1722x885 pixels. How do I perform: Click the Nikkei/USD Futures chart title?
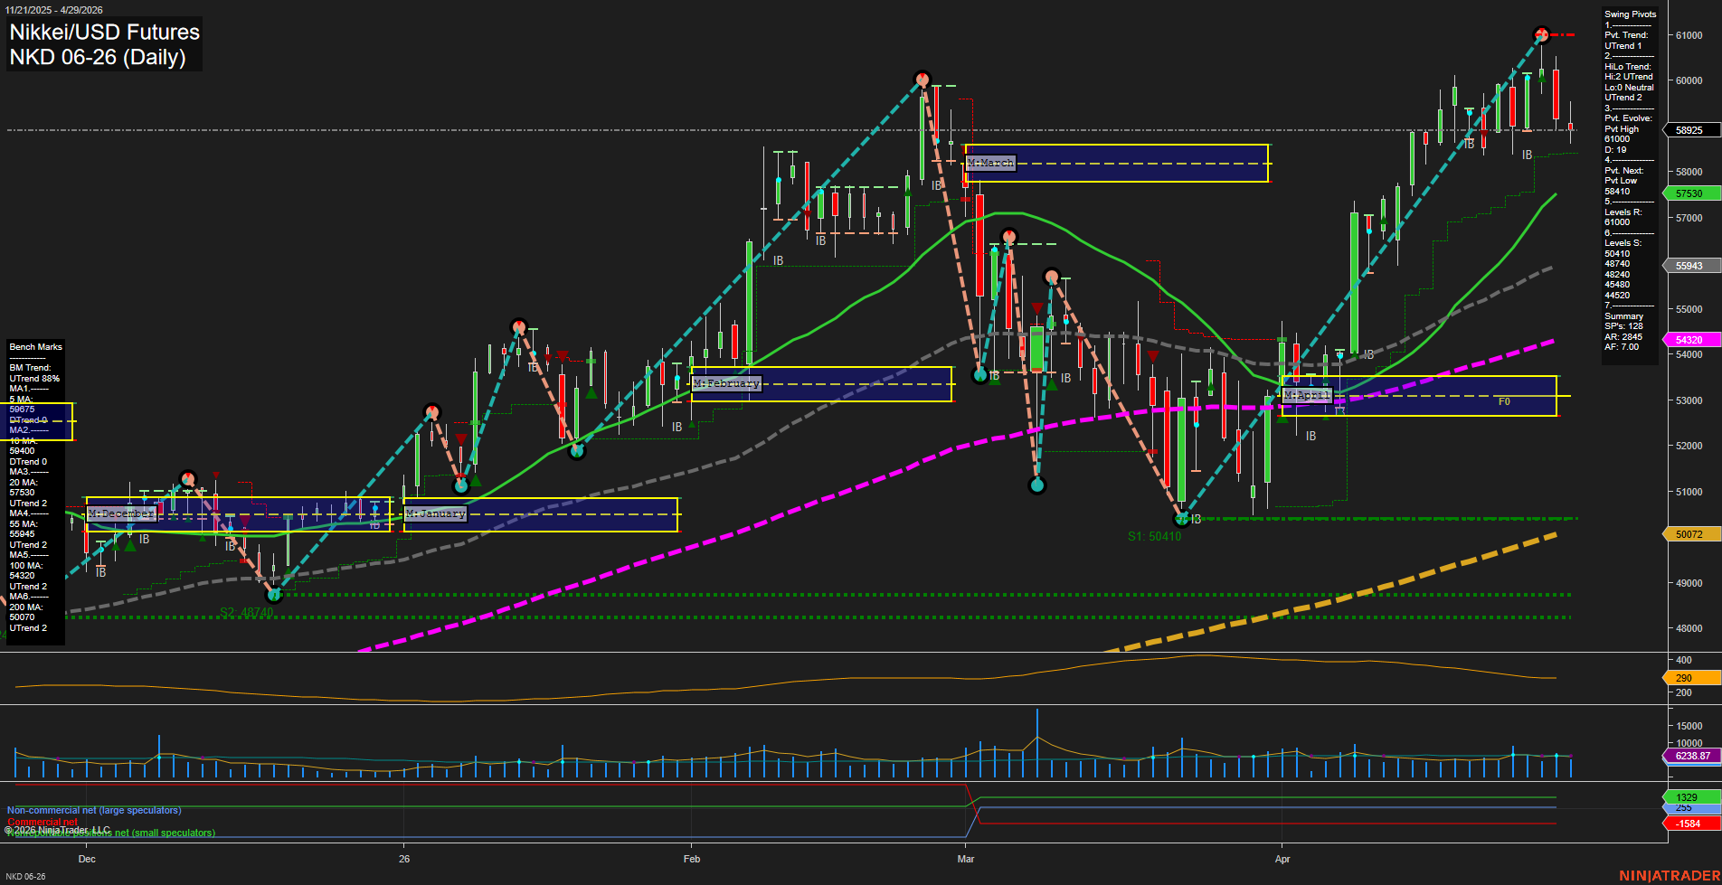click(x=104, y=33)
